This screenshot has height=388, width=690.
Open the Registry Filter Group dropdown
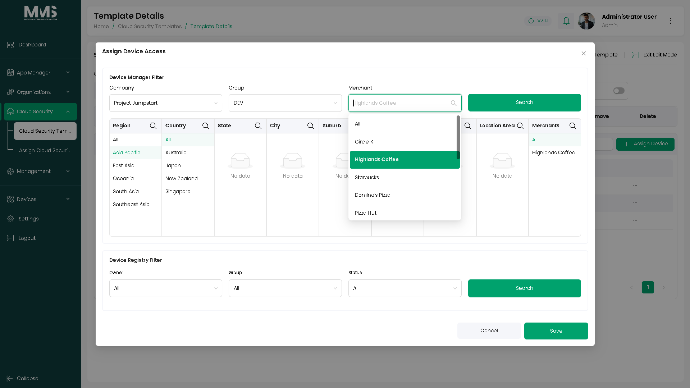(x=285, y=288)
